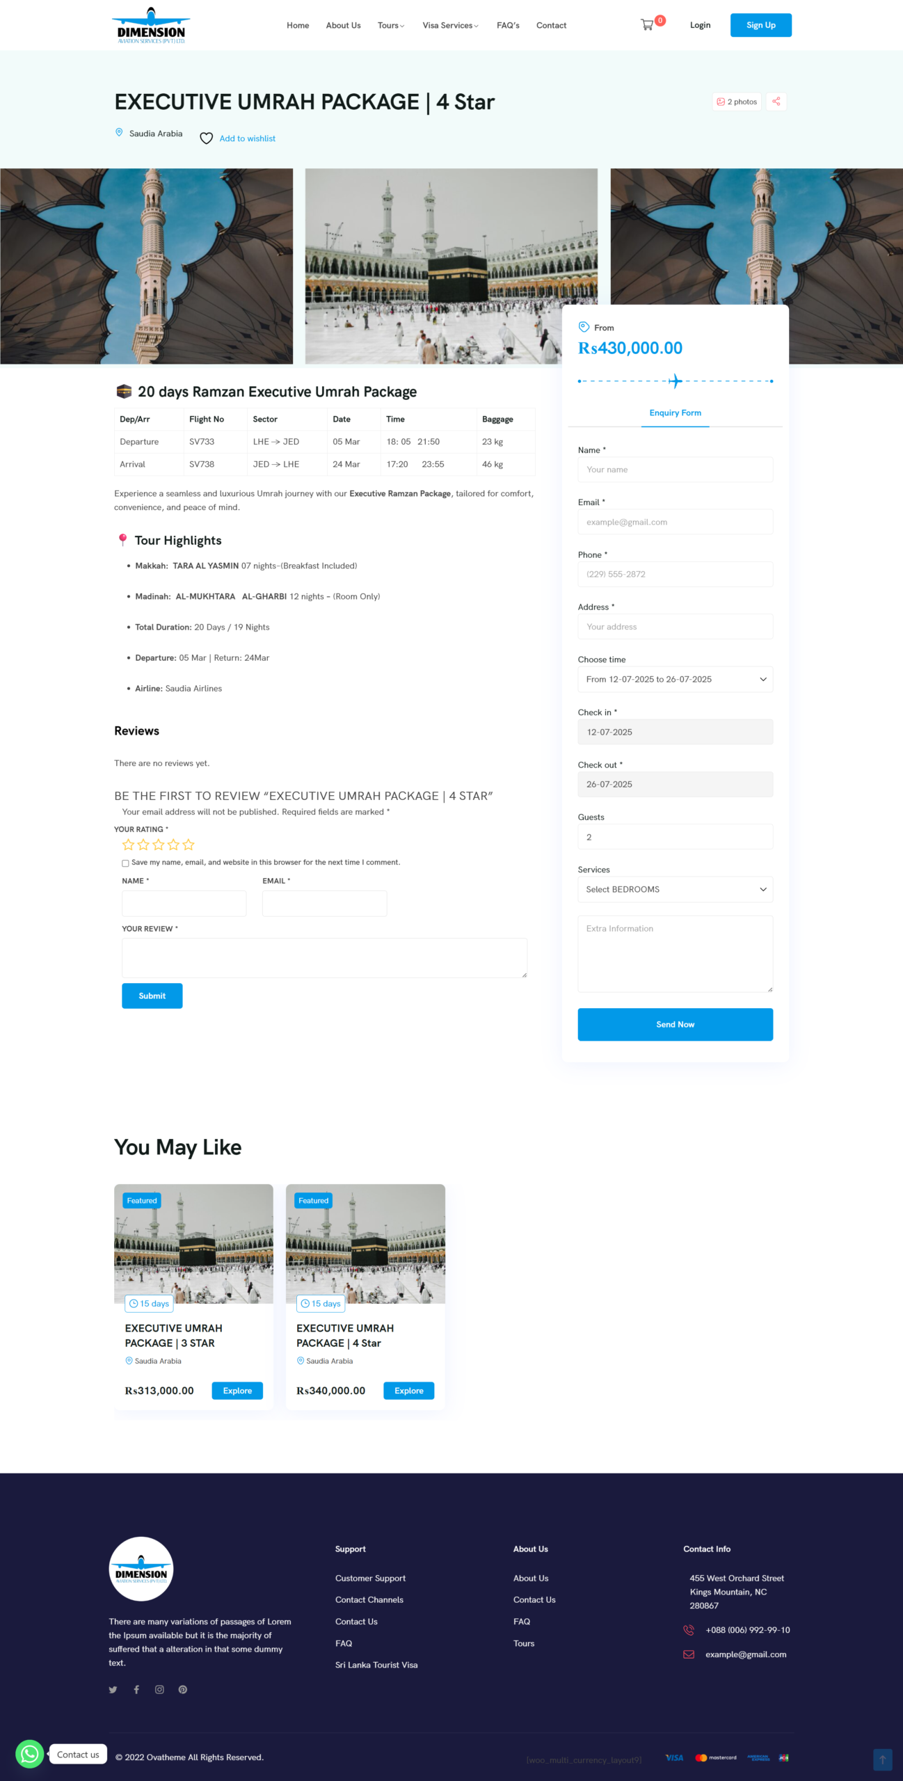Open the Pinterest icon in footer
This screenshot has width=903, height=1781.
pyautogui.click(x=183, y=1689)
